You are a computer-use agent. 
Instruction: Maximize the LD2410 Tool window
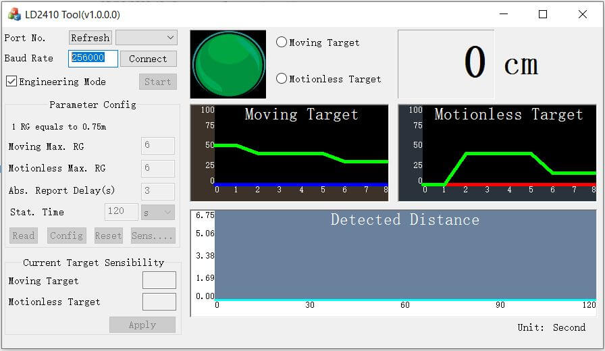543,14
